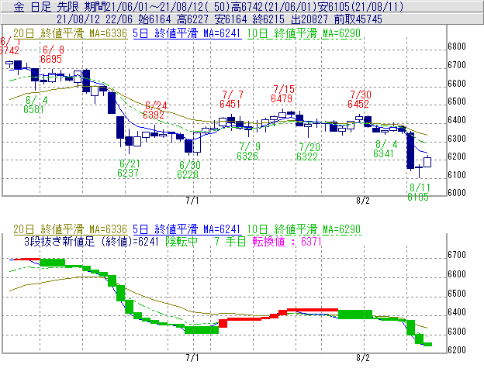This screenshot has height=368, width=484.
Task: Click the 5-day MA=6241 legend in top chart
Action: [x=185, y=33]
